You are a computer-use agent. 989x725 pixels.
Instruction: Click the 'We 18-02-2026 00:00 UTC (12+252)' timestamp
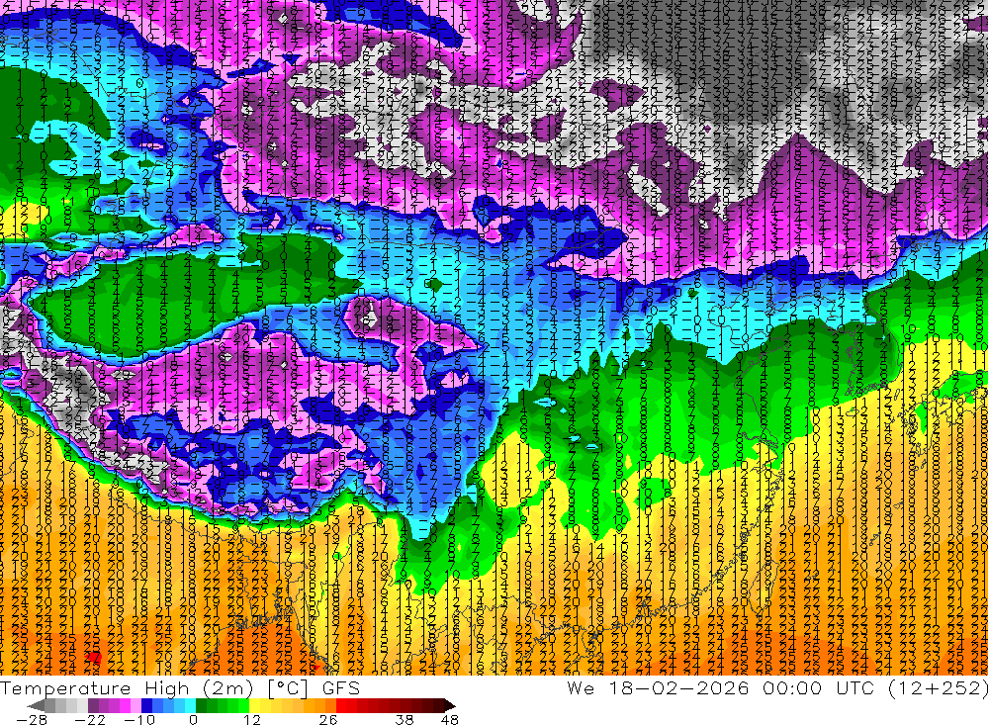pos(777,688)
